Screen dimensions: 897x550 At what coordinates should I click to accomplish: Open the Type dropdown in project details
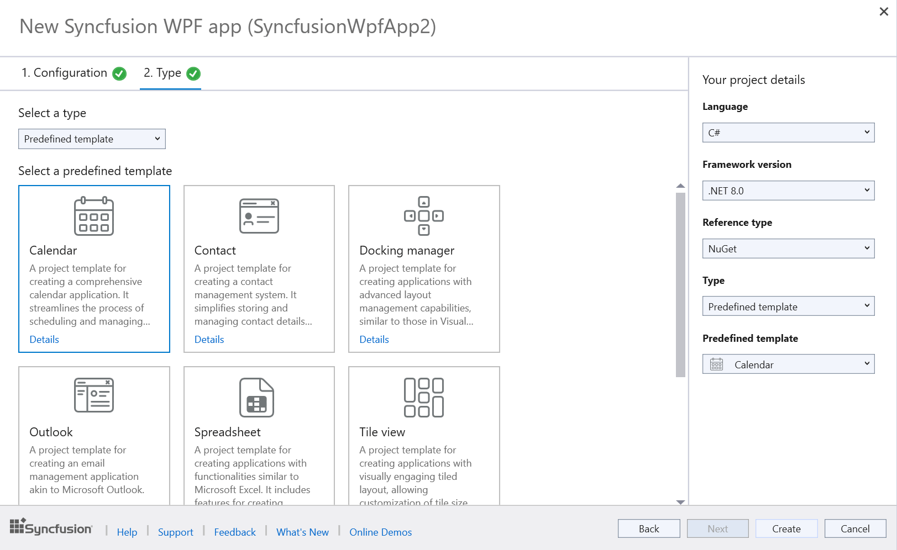pyautogui.click(x=789, y=306)
